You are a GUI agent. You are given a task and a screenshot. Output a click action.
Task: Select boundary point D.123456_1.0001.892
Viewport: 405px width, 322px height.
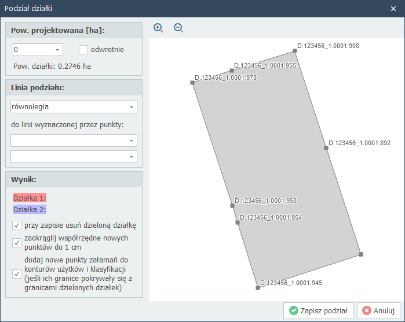(326, 148)
